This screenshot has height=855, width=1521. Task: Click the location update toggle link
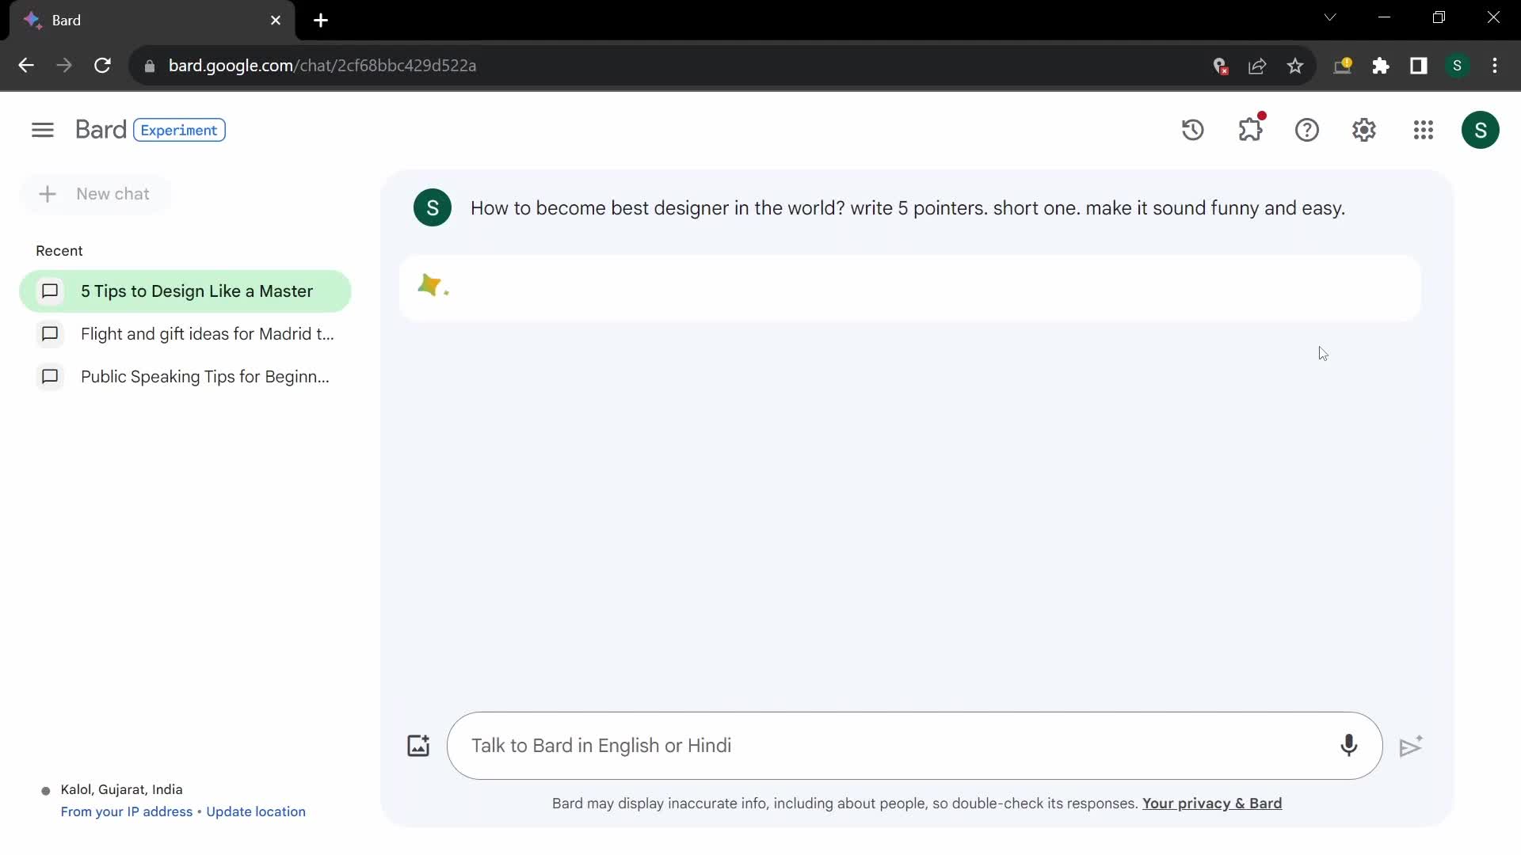(256, 810)
